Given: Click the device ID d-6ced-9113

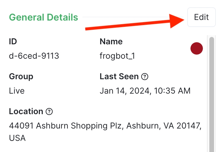Looking at the screenshot, I should (x=34, y=56).
